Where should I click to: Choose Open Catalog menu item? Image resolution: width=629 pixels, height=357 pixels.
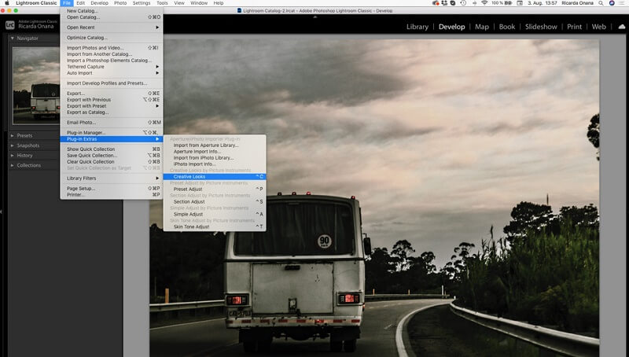pyautogui.click(x=112, y=17)
